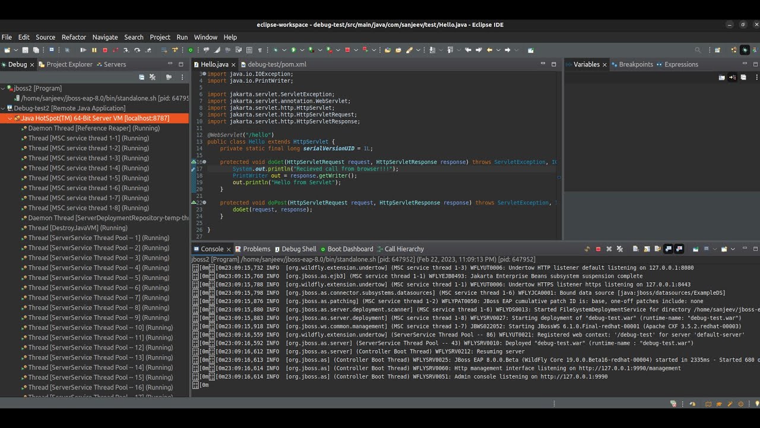
Task: Open the Display Selected Console dropdown arrow
Action: 715,249
